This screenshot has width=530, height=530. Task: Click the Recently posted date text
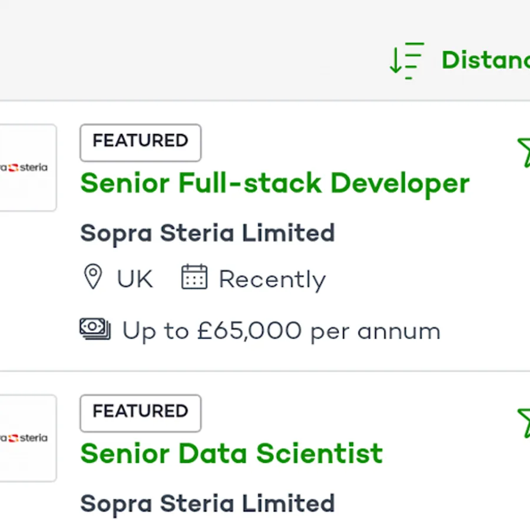click(x=272, y=279)
